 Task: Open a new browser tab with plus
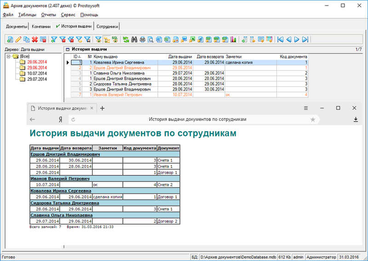(102, 108)
